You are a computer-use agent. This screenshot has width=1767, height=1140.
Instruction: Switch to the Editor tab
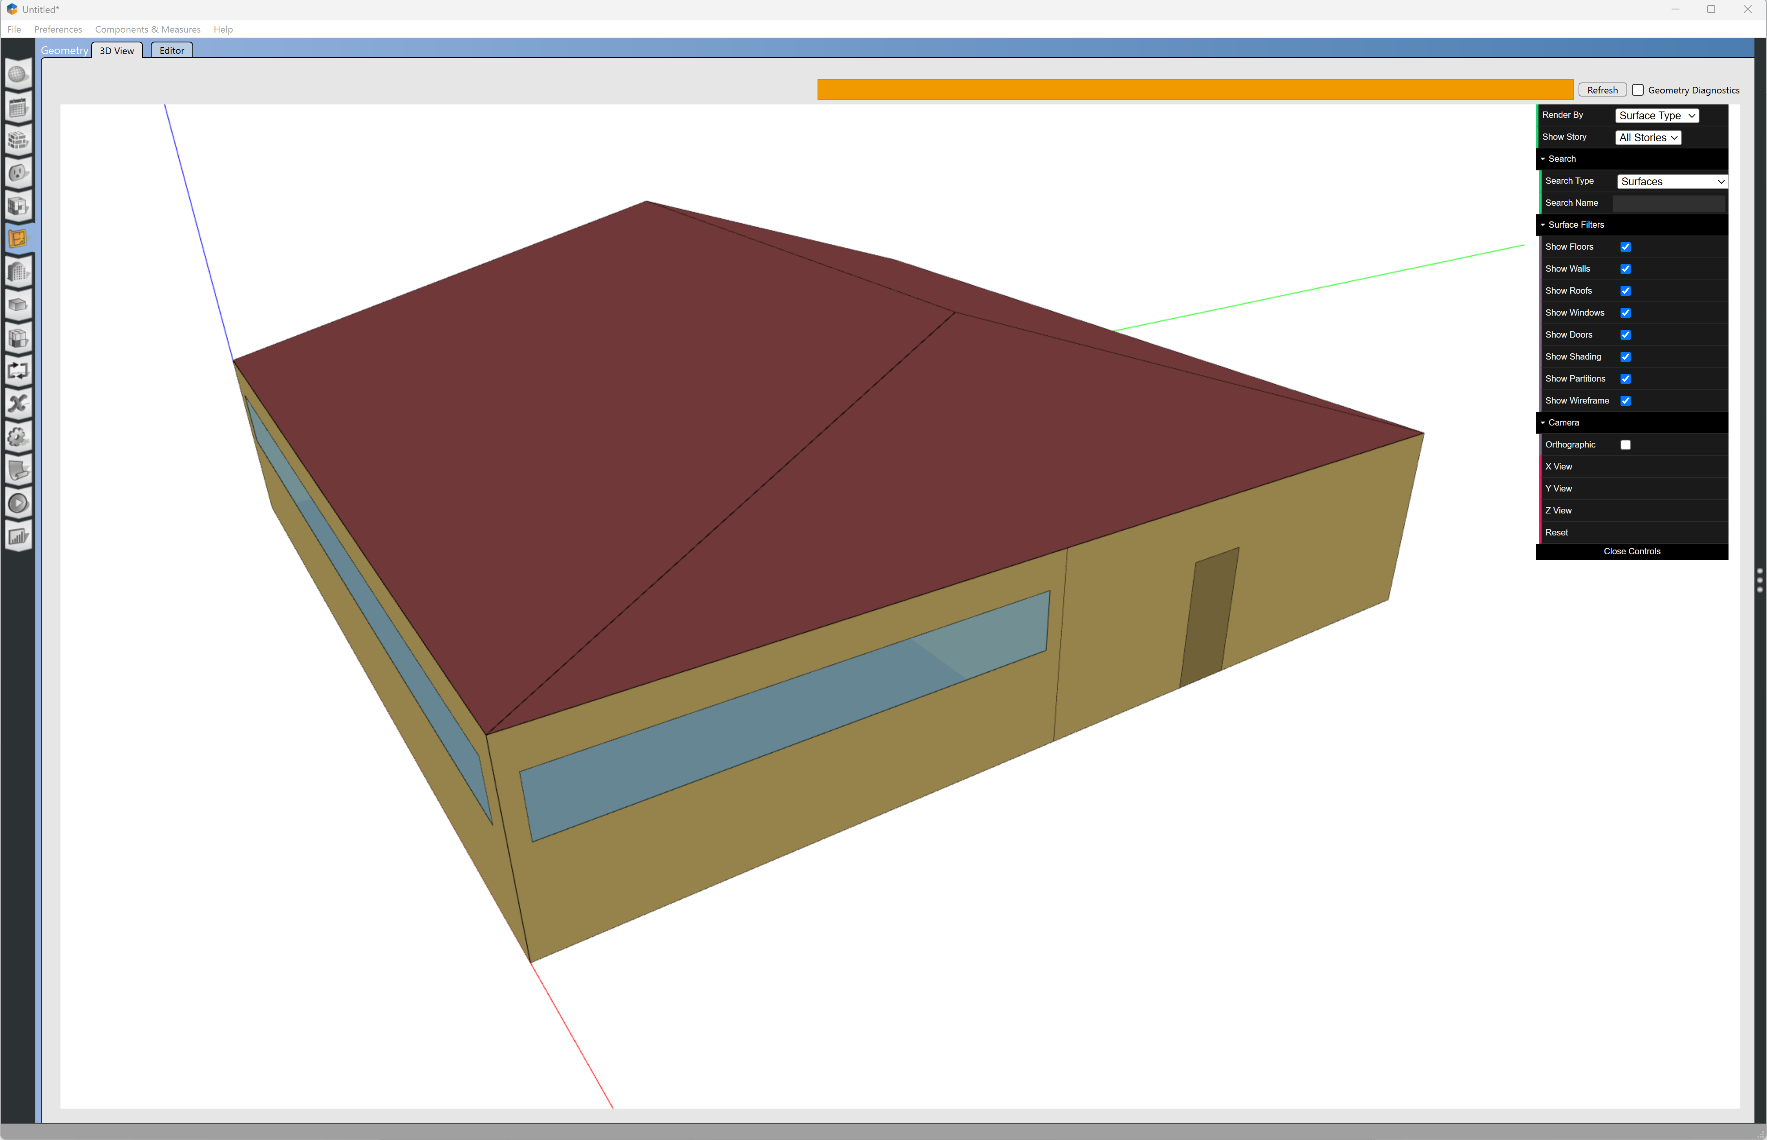click(172, 50)
